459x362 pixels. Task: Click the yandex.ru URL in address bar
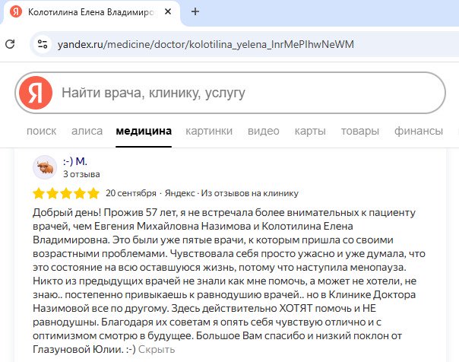(205, 43)
